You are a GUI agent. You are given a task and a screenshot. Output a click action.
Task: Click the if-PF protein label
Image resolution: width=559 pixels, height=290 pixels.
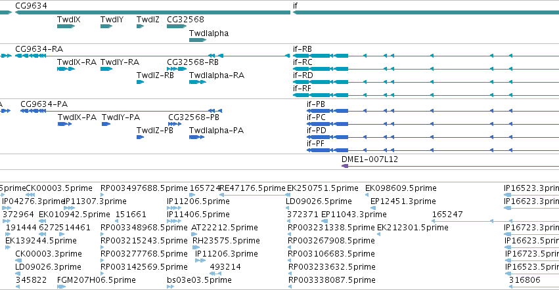pyautogui.click(x=315, y=144)
